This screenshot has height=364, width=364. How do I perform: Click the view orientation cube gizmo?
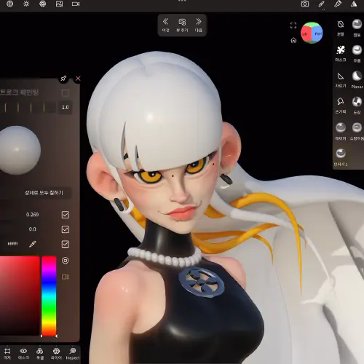(312, 33)
